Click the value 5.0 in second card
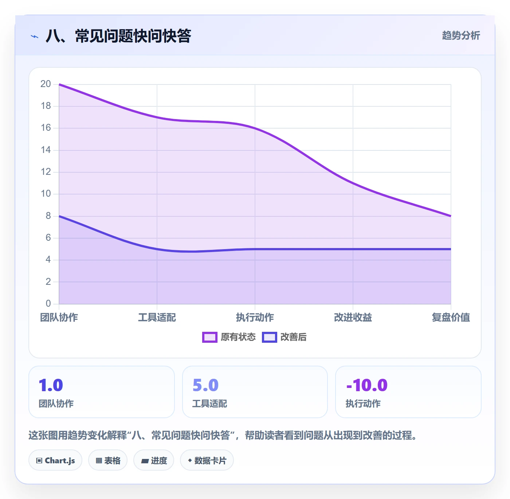The image size is (510, 499). point(205,385)
